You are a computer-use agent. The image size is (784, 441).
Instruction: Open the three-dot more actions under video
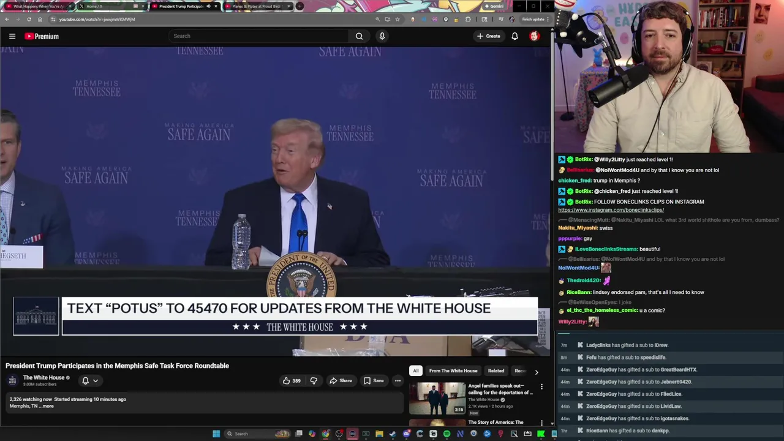(398, 380)
